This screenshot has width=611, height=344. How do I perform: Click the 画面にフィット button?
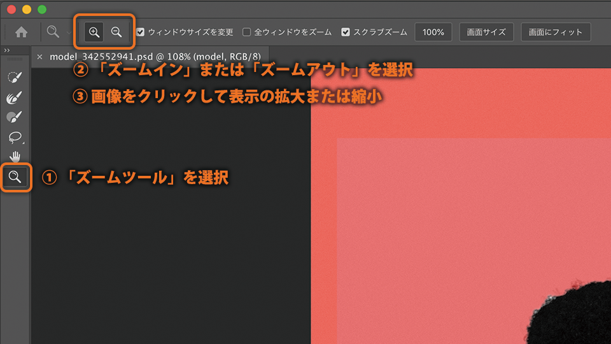556,32
